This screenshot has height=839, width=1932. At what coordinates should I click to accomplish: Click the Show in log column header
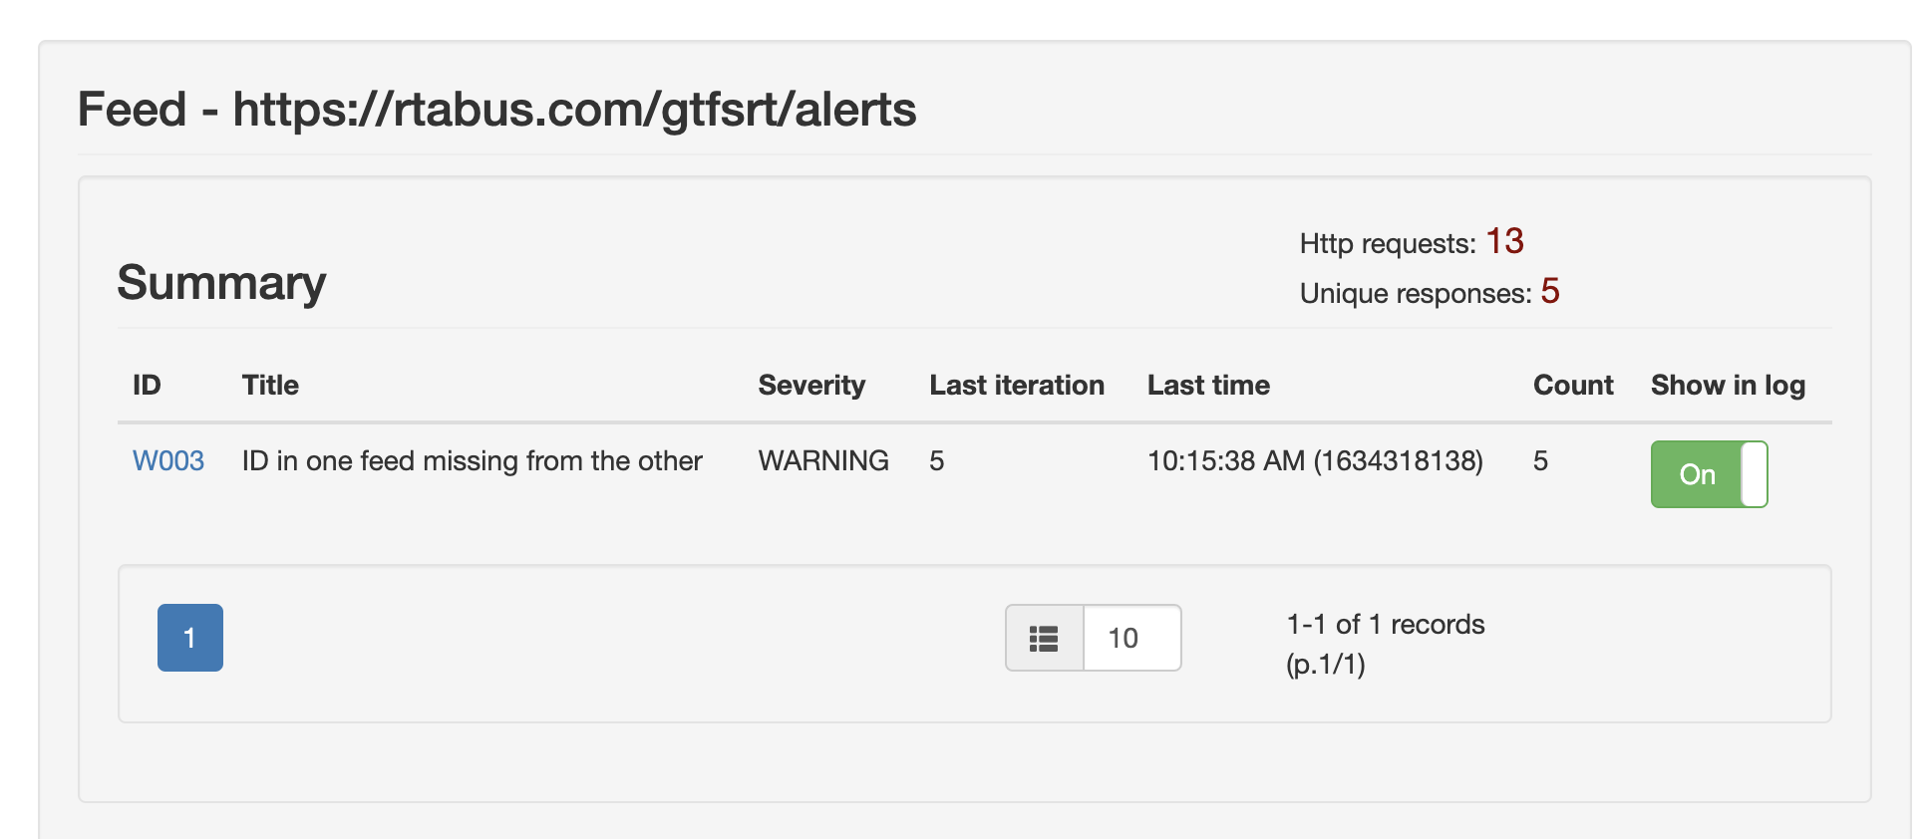(x=1728, y=385)
